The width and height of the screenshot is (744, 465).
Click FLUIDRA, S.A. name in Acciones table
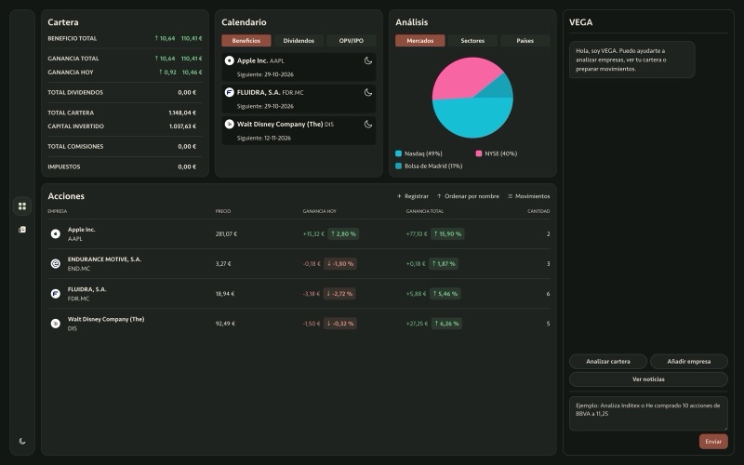86,289
